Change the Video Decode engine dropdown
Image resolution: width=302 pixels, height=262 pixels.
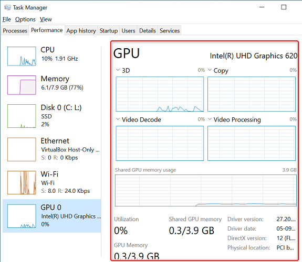[118, 119]
